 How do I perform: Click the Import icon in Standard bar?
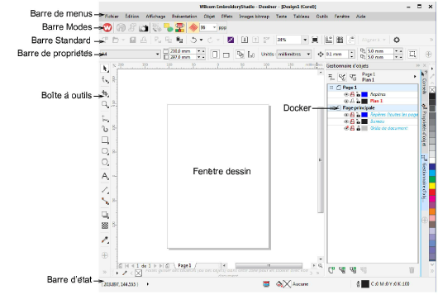(245, 40)
